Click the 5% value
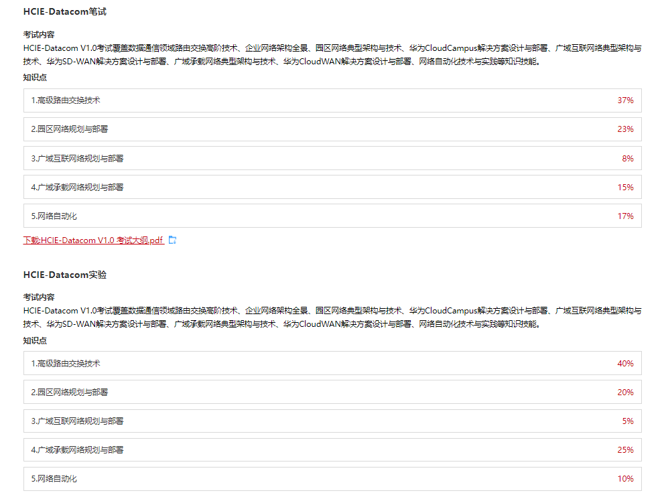The image size is (658, 497). click(x=628, y=421)
